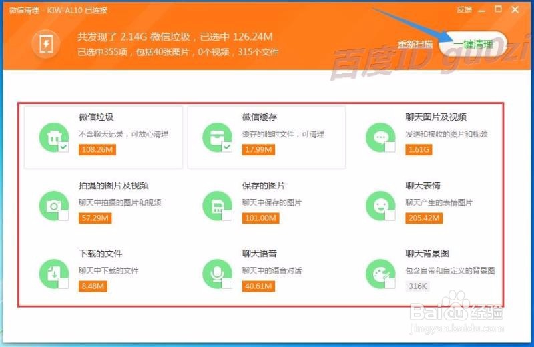Click the 聊天表情 smiley face icon
The height and width of the screenshot is (347, 534).
pos(380,206)
